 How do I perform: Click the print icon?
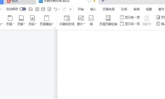click(43, 9)
